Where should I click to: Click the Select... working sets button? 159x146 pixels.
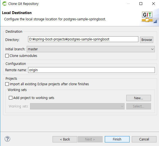coord(139,106)
